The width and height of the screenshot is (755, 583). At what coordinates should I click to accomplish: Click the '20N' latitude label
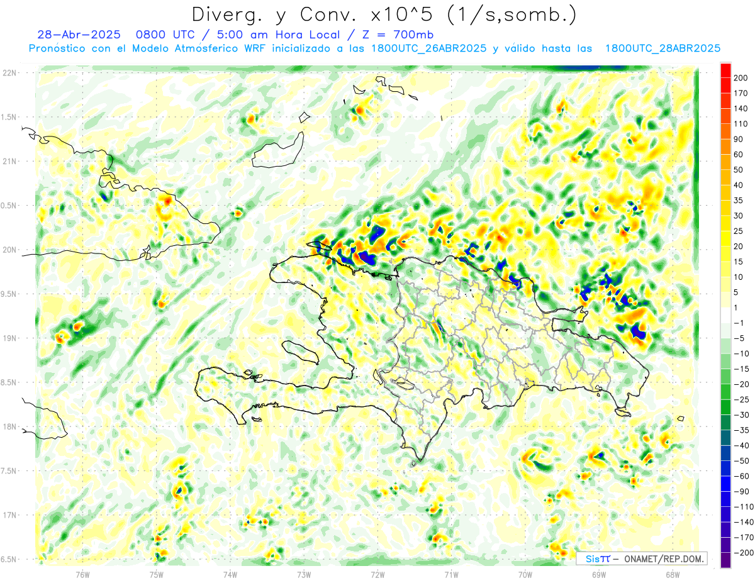[x=9, y=250]
